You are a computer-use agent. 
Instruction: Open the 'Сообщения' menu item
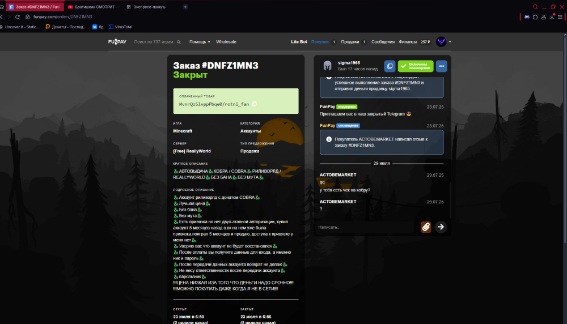point(383,42)
